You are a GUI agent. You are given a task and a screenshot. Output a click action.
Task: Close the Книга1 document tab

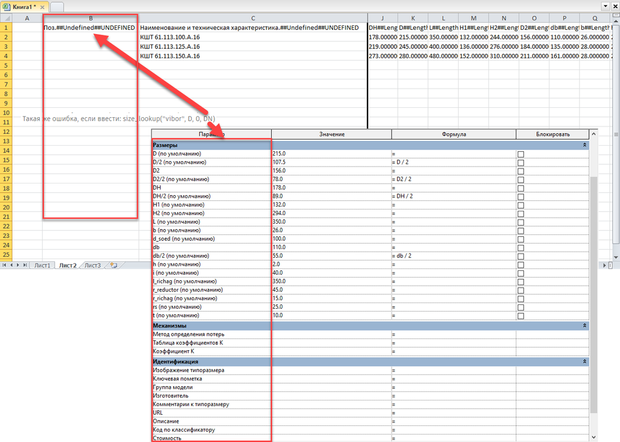[42, 7]
